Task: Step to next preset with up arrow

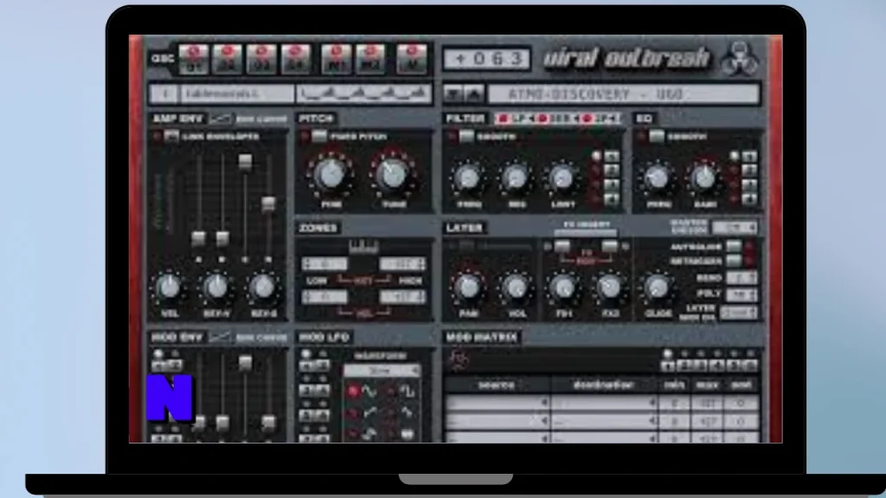Action: pos(473,93)
